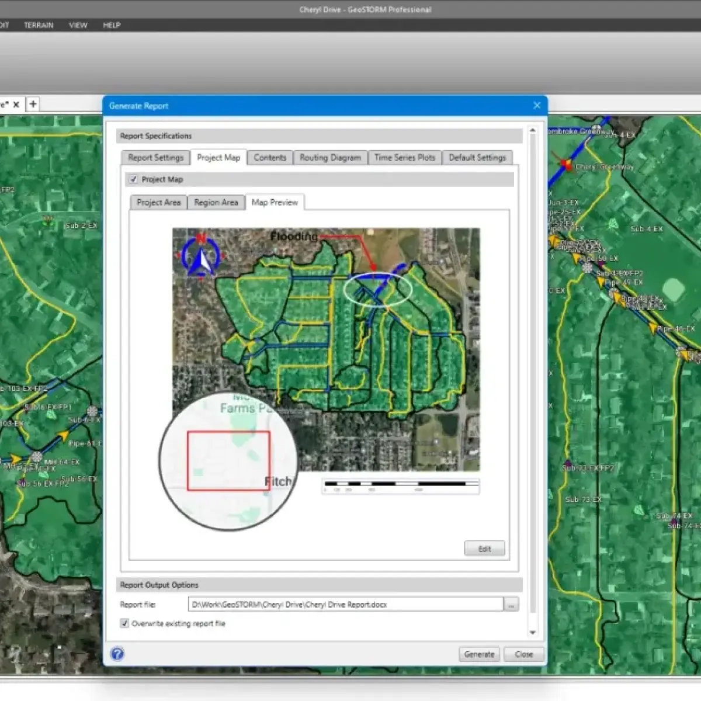This screenshot has height=701, width=701.
Task: Click the dialog scrollbar up arrow
Action: tap(532, 131)
